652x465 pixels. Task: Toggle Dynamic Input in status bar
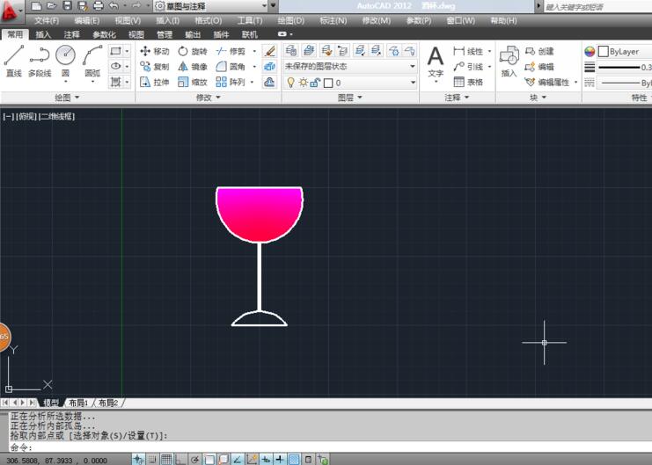(x=266, y=459)
